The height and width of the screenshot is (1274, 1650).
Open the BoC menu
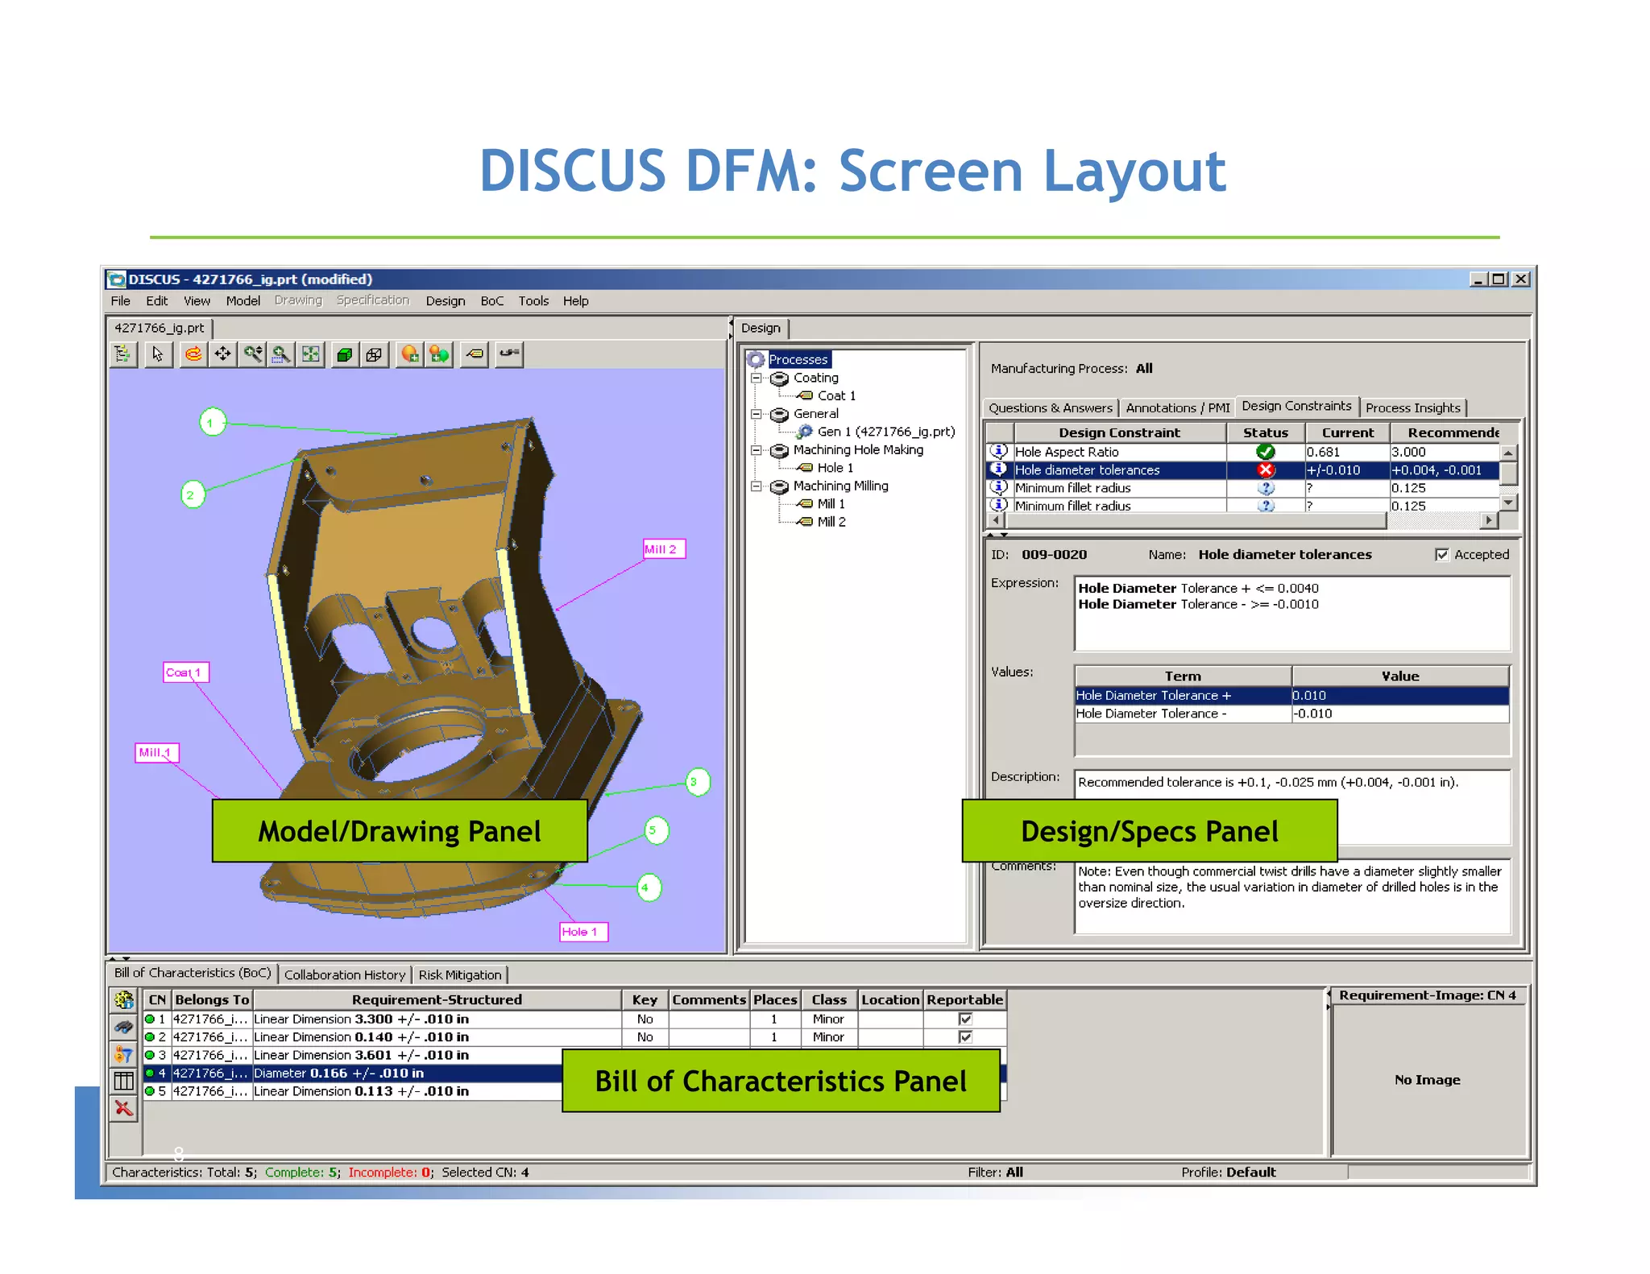click(x=492, y=301)
